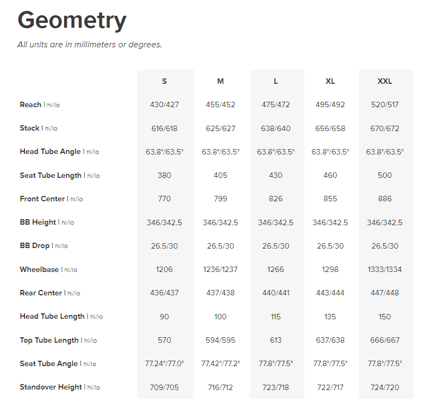The width and height of the screenshot is (428, 408).
Task: Click the Reach row label
Action: coord(31,104)
